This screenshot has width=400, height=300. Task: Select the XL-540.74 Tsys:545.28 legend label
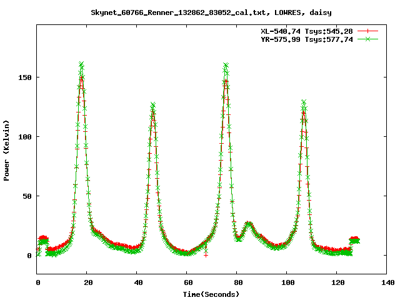306,31
